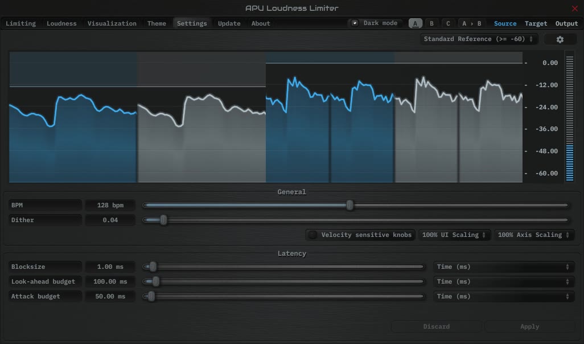Click the -12.00 axis label
The height and width of the screenshot is (344, 584).
point(546,85)
